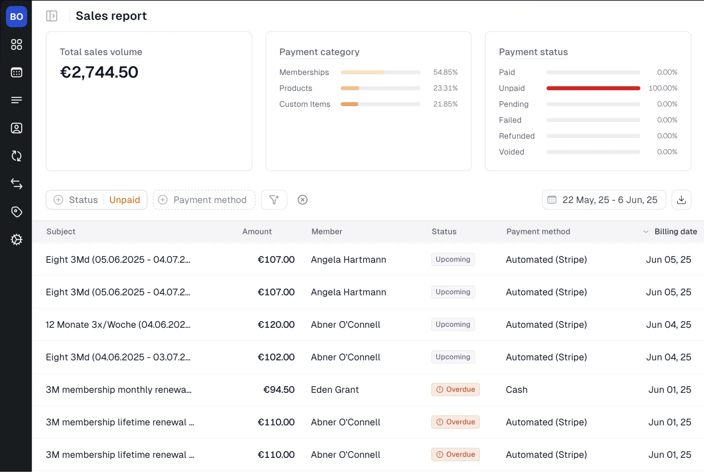This screenshot has width=704, height=472.
Task: Click Eight 3Md (04.06.2025 - 03.07.2... subject
Action: pyautogui.click(x=118, y=357)
